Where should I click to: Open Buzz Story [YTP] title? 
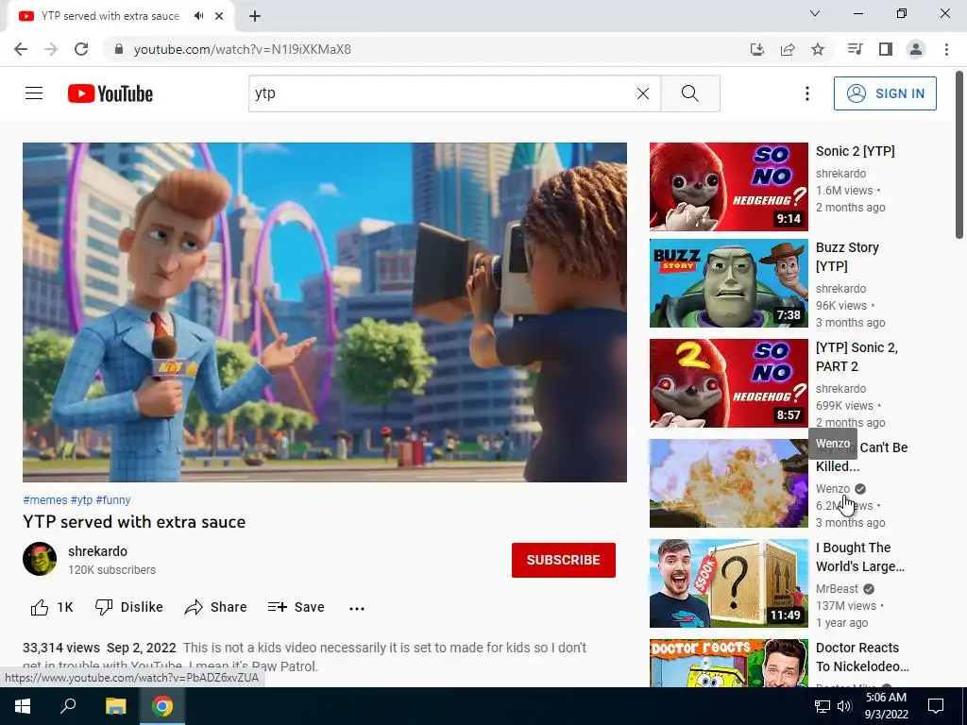(847, 257)
